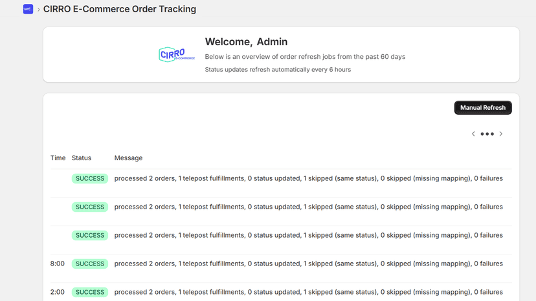This screenshot has height=301, width=536.
Task: Open the processed orders message in 2:00 row
Action: click(308, 292)
